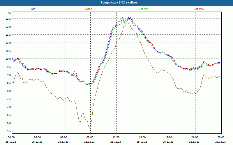Click the 11,5 y-axis value
Screen dimensions: 233x145
8,35
